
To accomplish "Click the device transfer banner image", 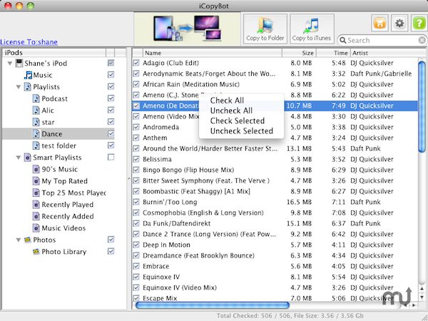I will (x=187, y=29).
